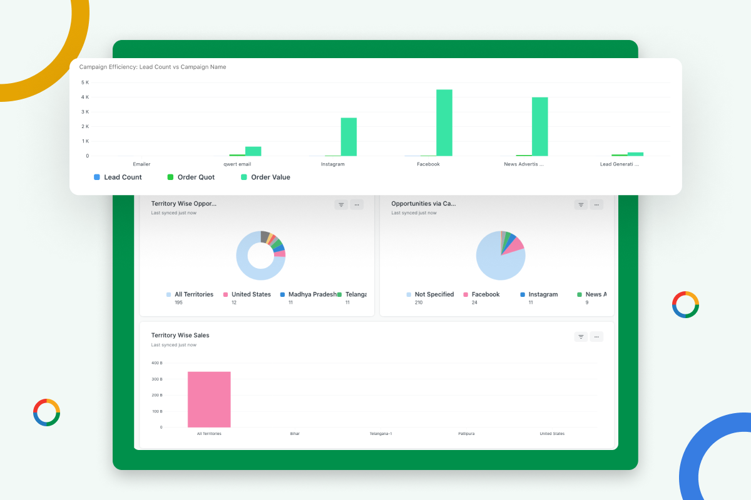Click value '12' under United States

(x=234, y=302)
